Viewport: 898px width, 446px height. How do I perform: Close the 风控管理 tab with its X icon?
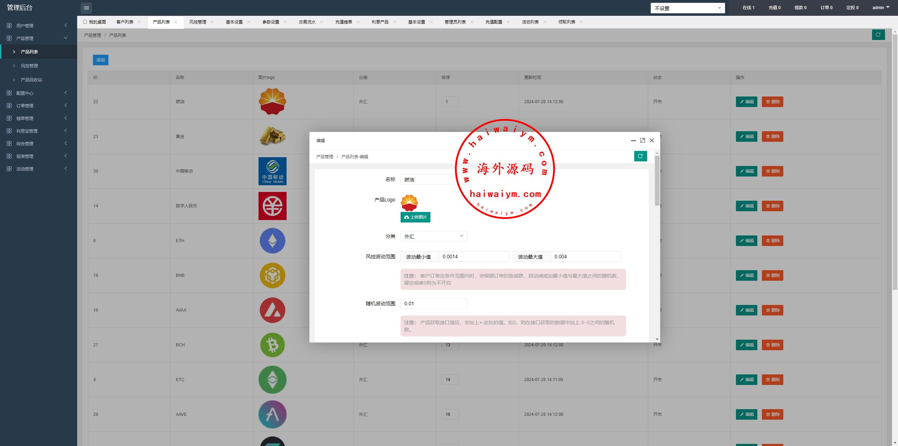click(212, 22)
